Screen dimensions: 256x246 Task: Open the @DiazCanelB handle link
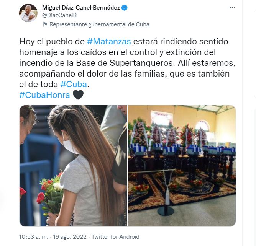tap(59, 15)
